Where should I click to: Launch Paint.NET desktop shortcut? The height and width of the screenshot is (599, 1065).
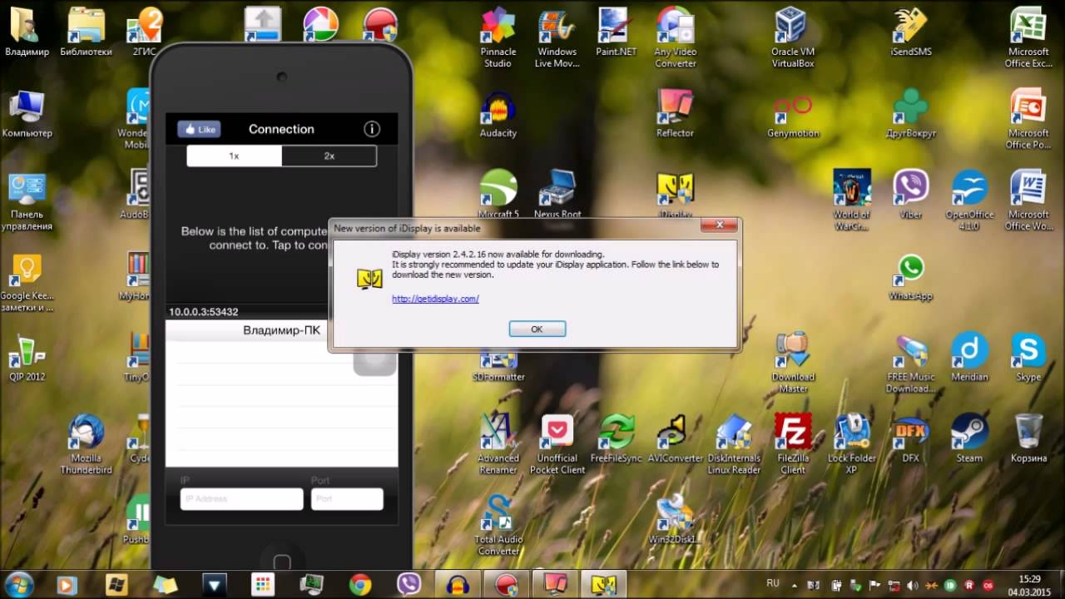(x=616, y=33)
